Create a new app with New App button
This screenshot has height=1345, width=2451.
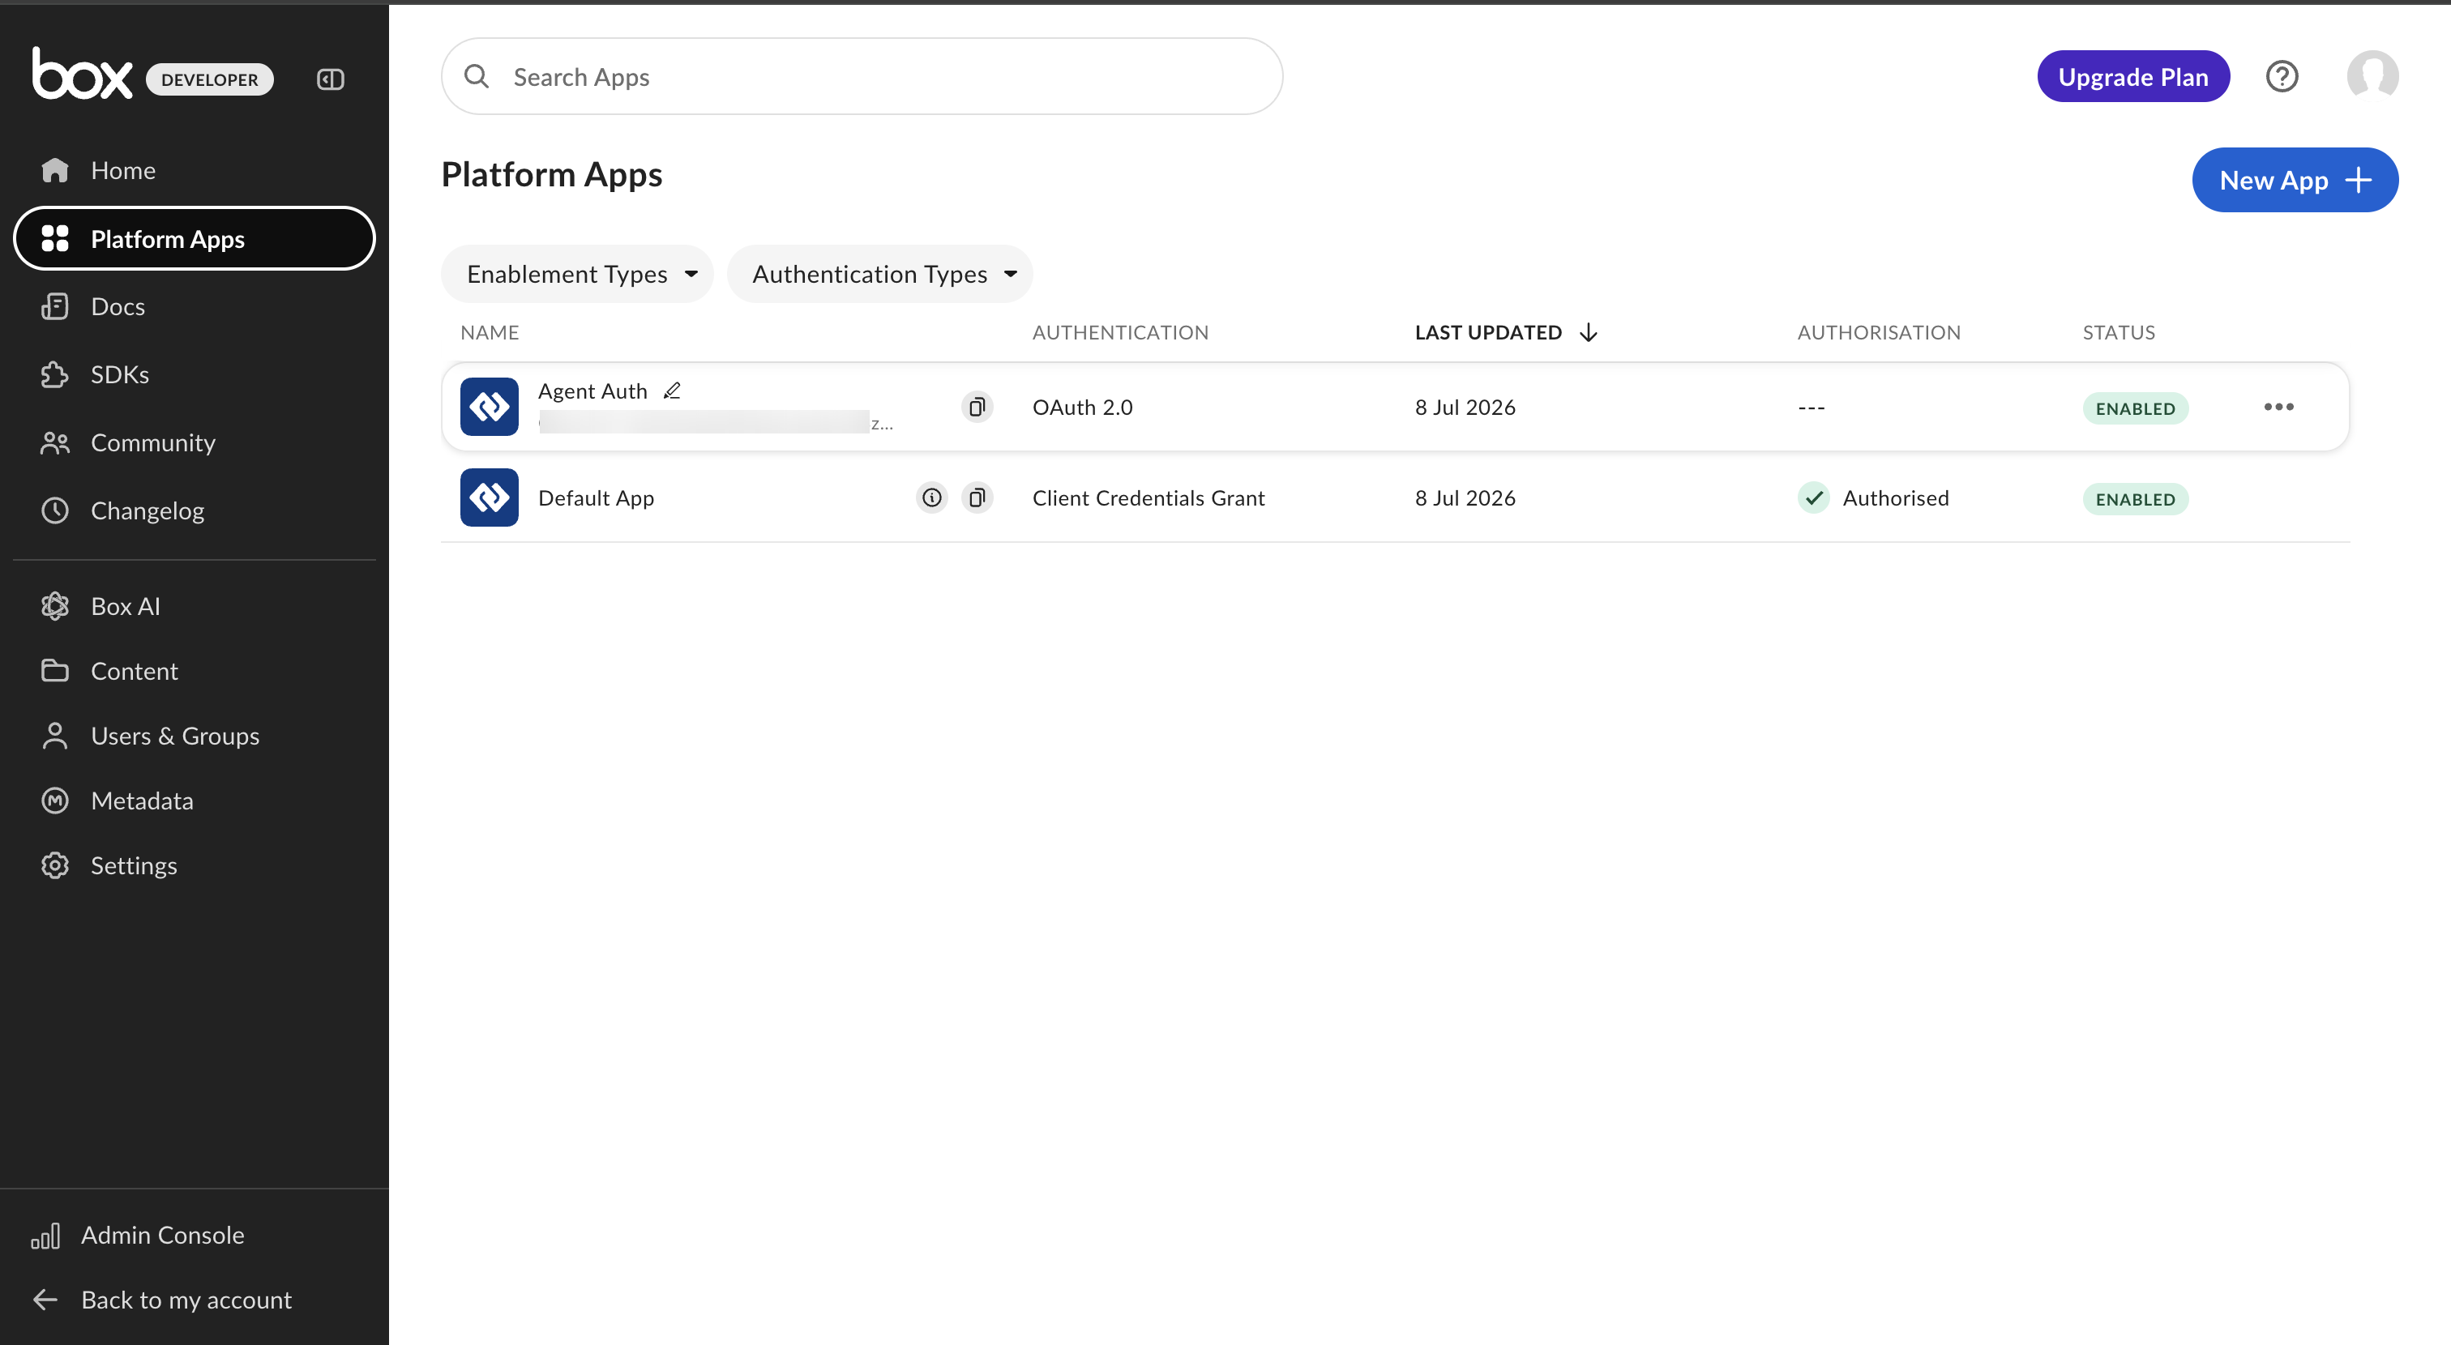(x=2295, y=180)
